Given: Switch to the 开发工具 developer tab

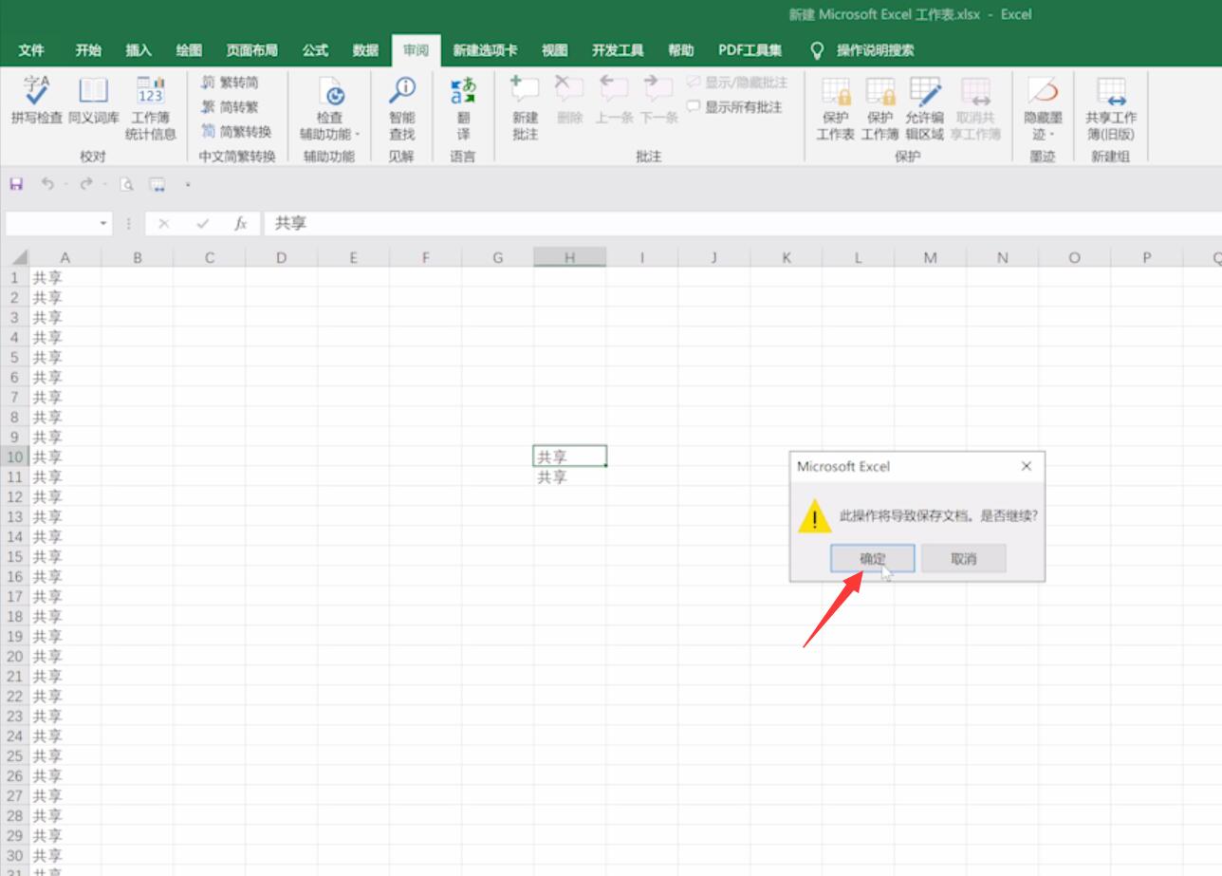Looking at the screenshot, I should 618,50.
